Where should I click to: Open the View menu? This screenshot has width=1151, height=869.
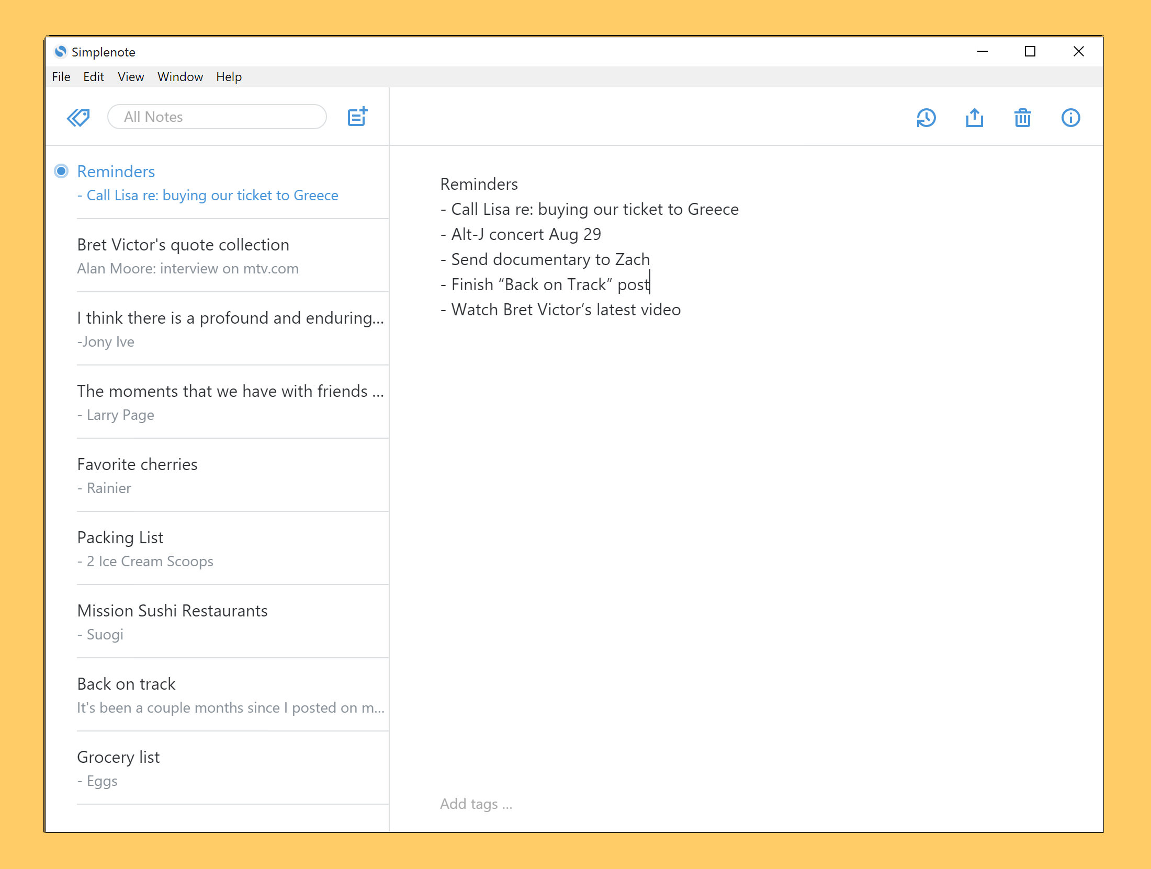(x=130, y=77)
